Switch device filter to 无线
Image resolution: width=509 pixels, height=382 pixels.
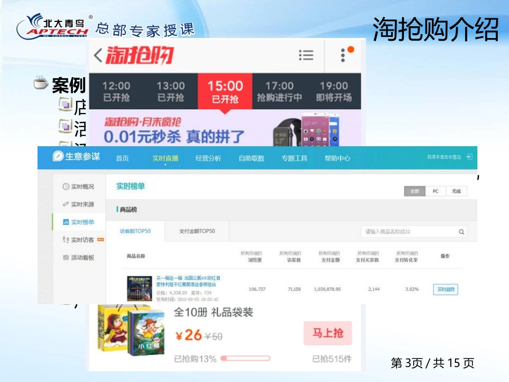coord(456,191)
